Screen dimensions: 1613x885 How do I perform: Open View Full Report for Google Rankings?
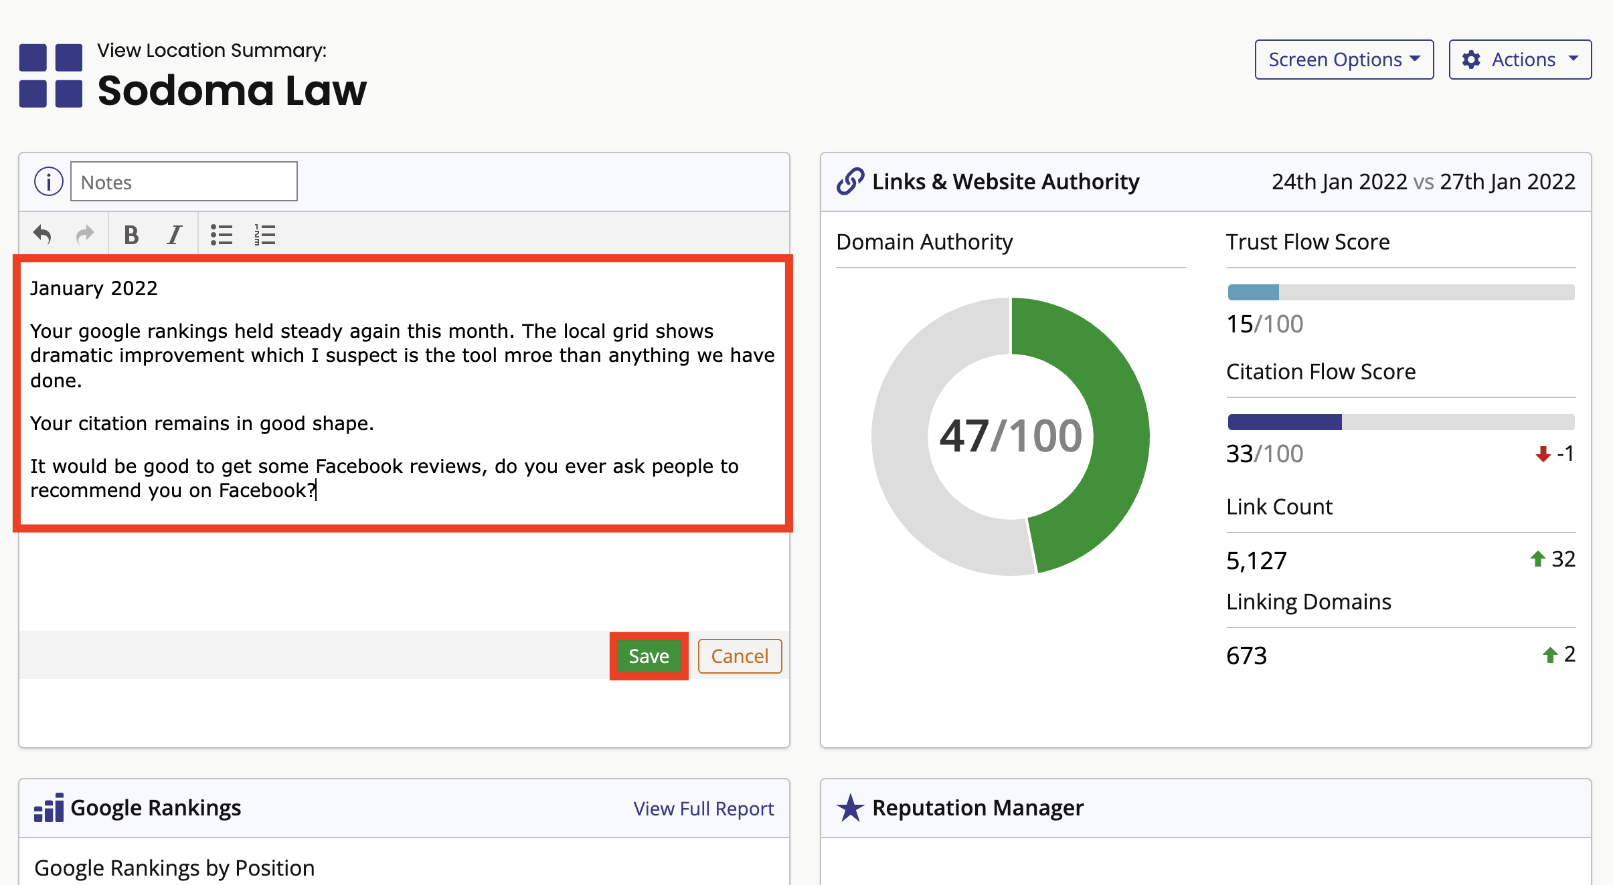[703, 809]
